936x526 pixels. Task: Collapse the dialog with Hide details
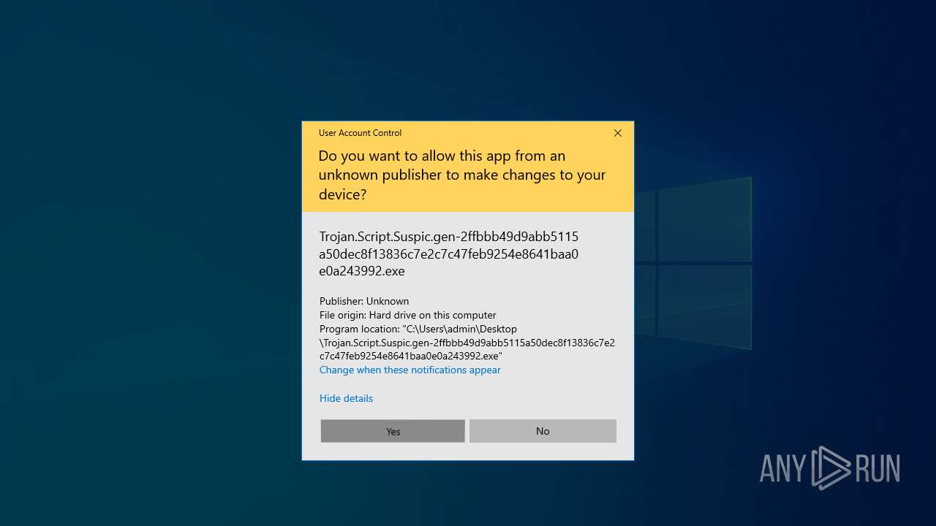pos(346,398)
